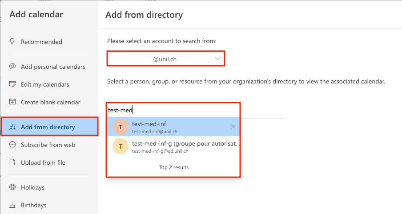Screen dimensions: 402x214
Task: Open the @unil.ch account dropdown
Action: point(165,59)
